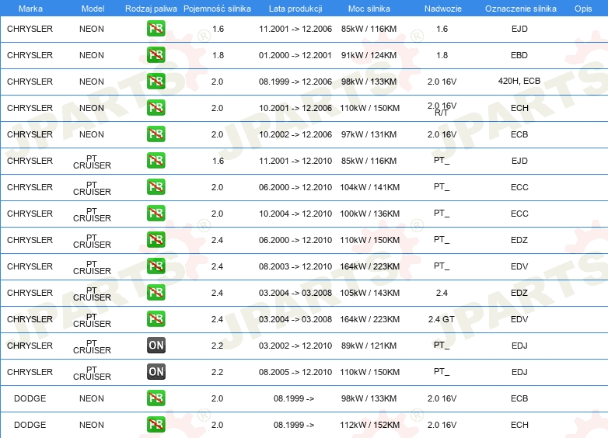
Task: Click the 91kW / 124KM power cell
Action: [x=369, y=55]
